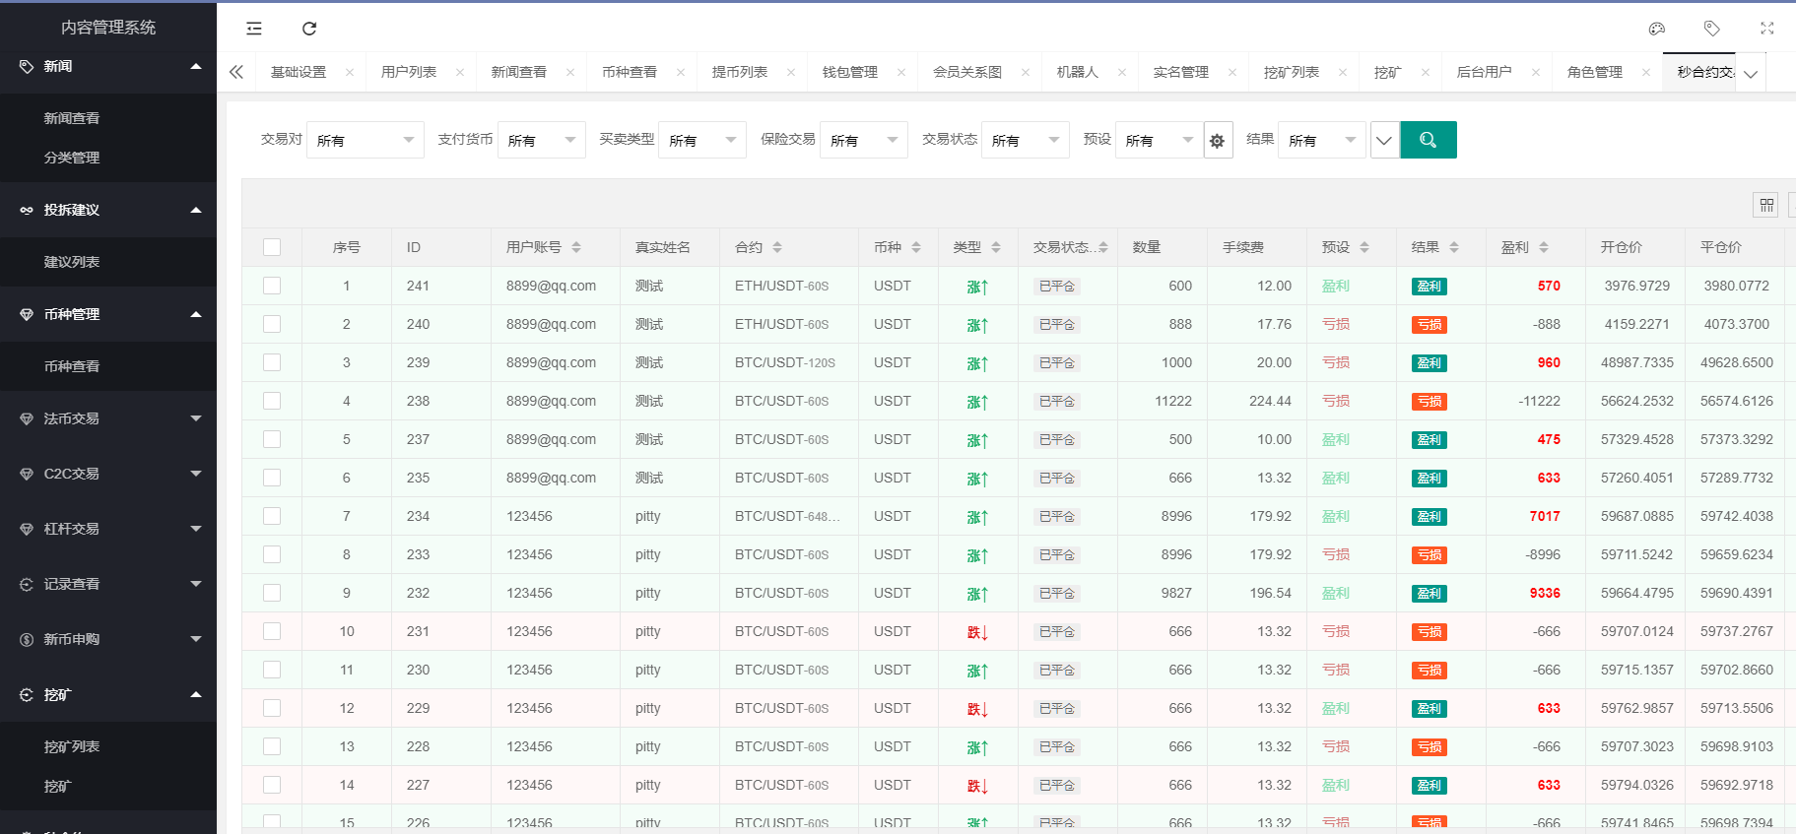Check the row with ID 234
This screenshot has width=1796, height=834.
point(272,516)
